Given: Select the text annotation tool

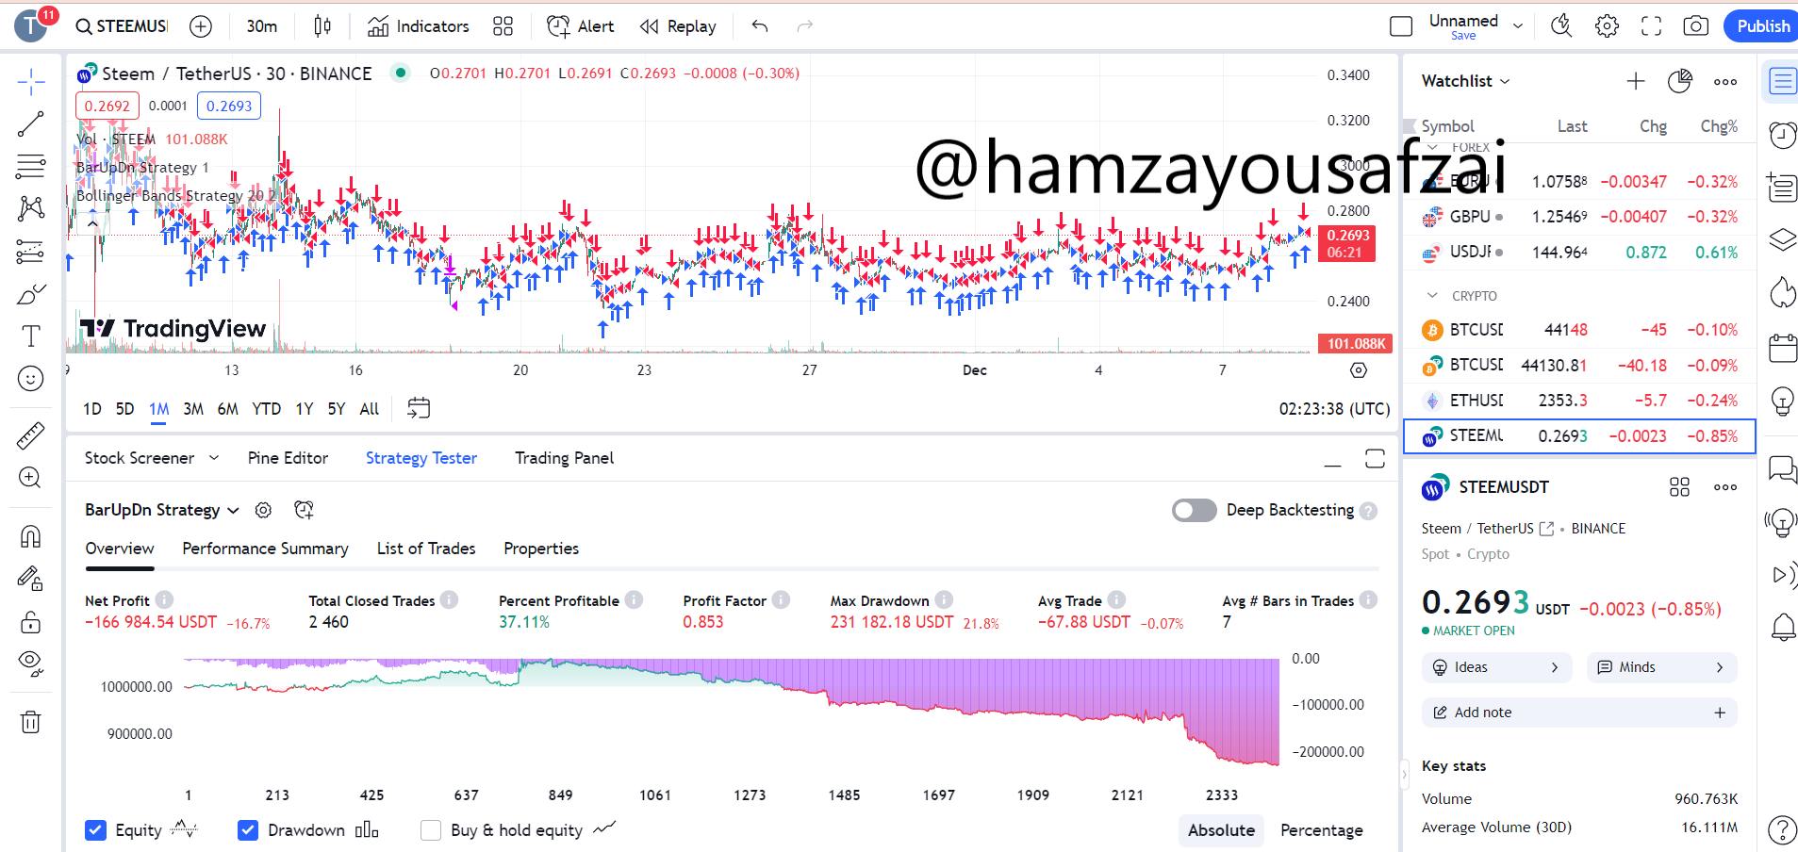Looking at the screenshot, I should tap(31, 336).
